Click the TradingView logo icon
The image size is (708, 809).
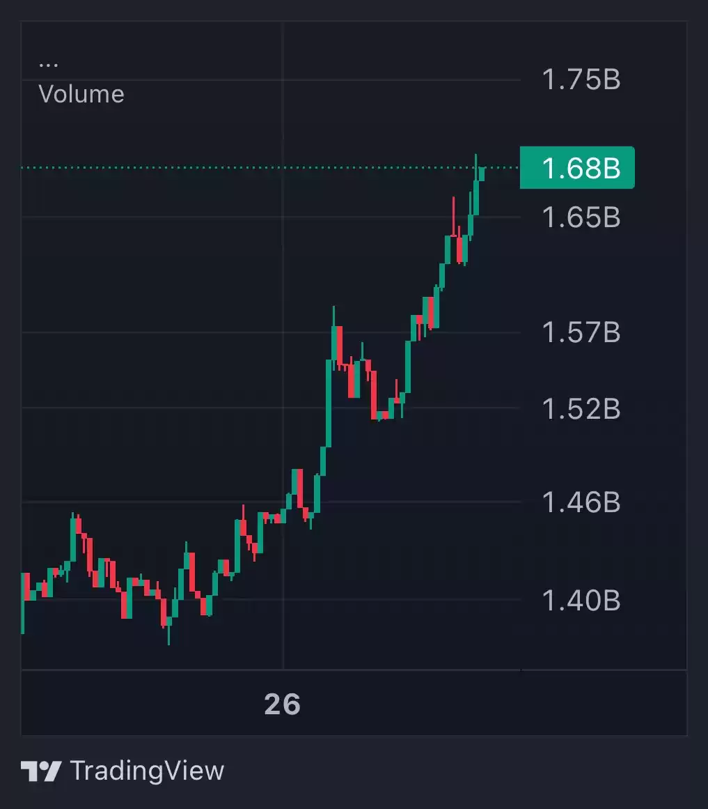(41, 771)
